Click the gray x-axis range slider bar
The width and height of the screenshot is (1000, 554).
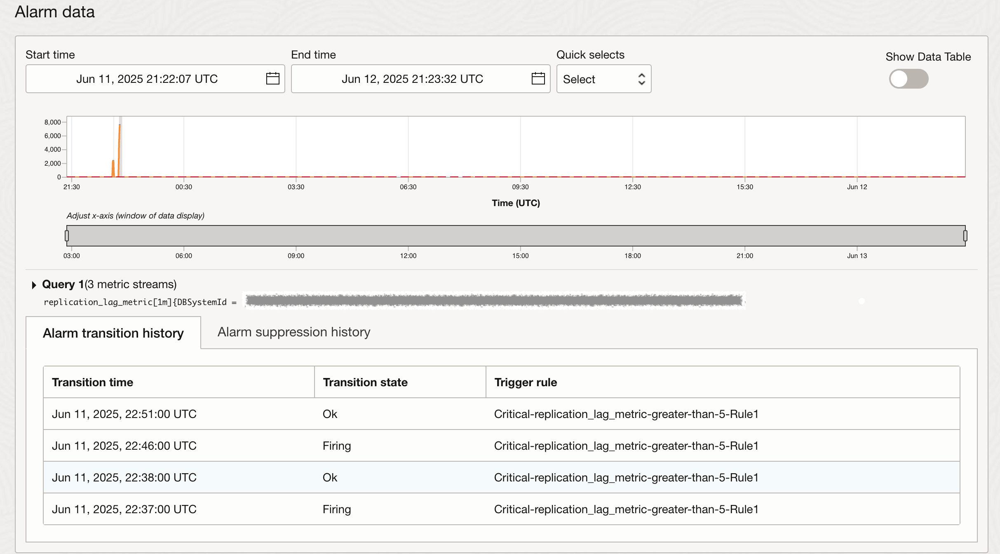coord(515,236)
